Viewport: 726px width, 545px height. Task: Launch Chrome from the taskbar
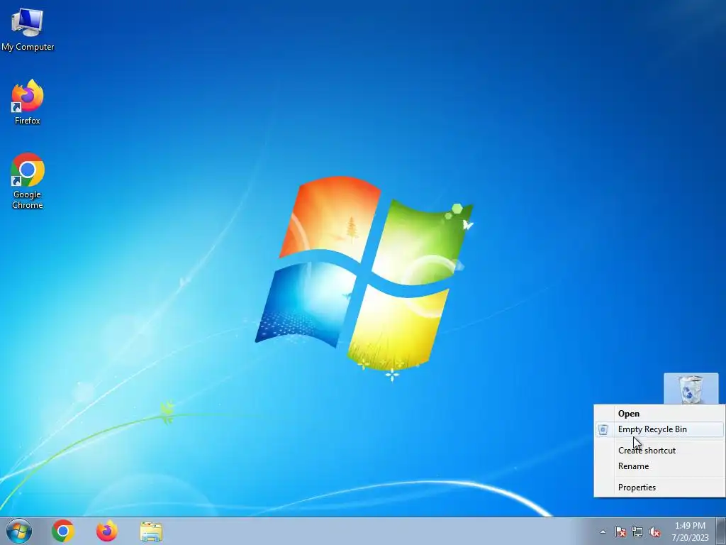[x=63, y=531]
